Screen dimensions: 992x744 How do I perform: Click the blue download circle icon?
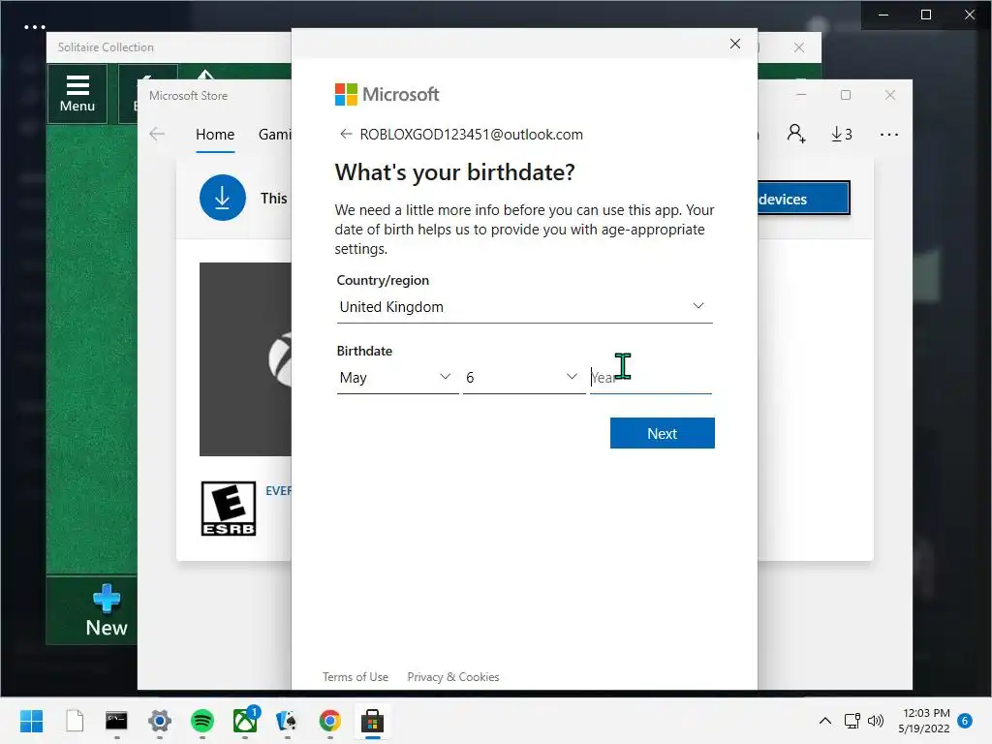[222, 198]
